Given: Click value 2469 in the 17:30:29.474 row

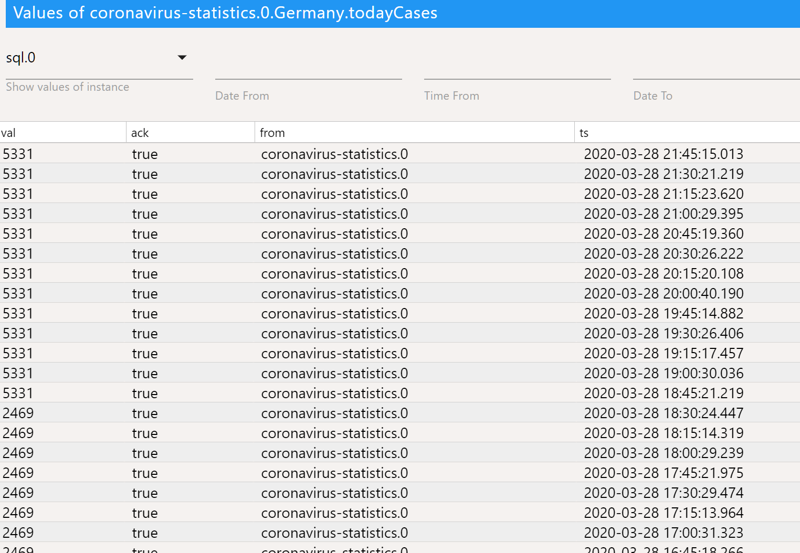Looking at the screenshot, I should [x=18, y=493].
